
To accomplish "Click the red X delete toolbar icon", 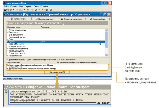I will pos(24,10).
